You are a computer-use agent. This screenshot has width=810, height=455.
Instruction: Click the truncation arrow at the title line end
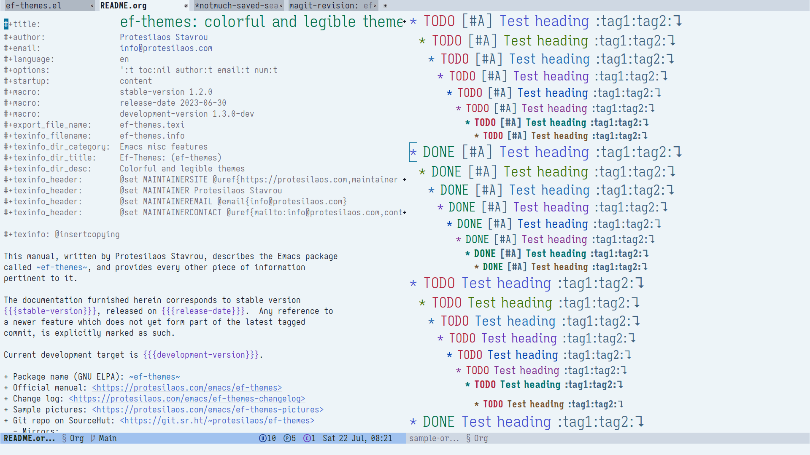point(405,21)
